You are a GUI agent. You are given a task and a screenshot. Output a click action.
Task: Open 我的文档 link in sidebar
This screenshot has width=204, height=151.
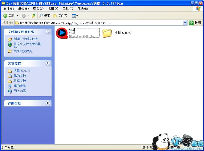tap(20, 76)
